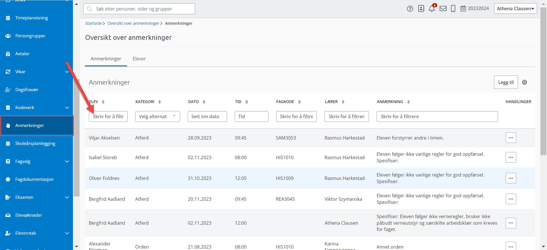Open the Velg alternativ category dropdown
Viewport: 547px width, 250px height.
coord(158,116)
